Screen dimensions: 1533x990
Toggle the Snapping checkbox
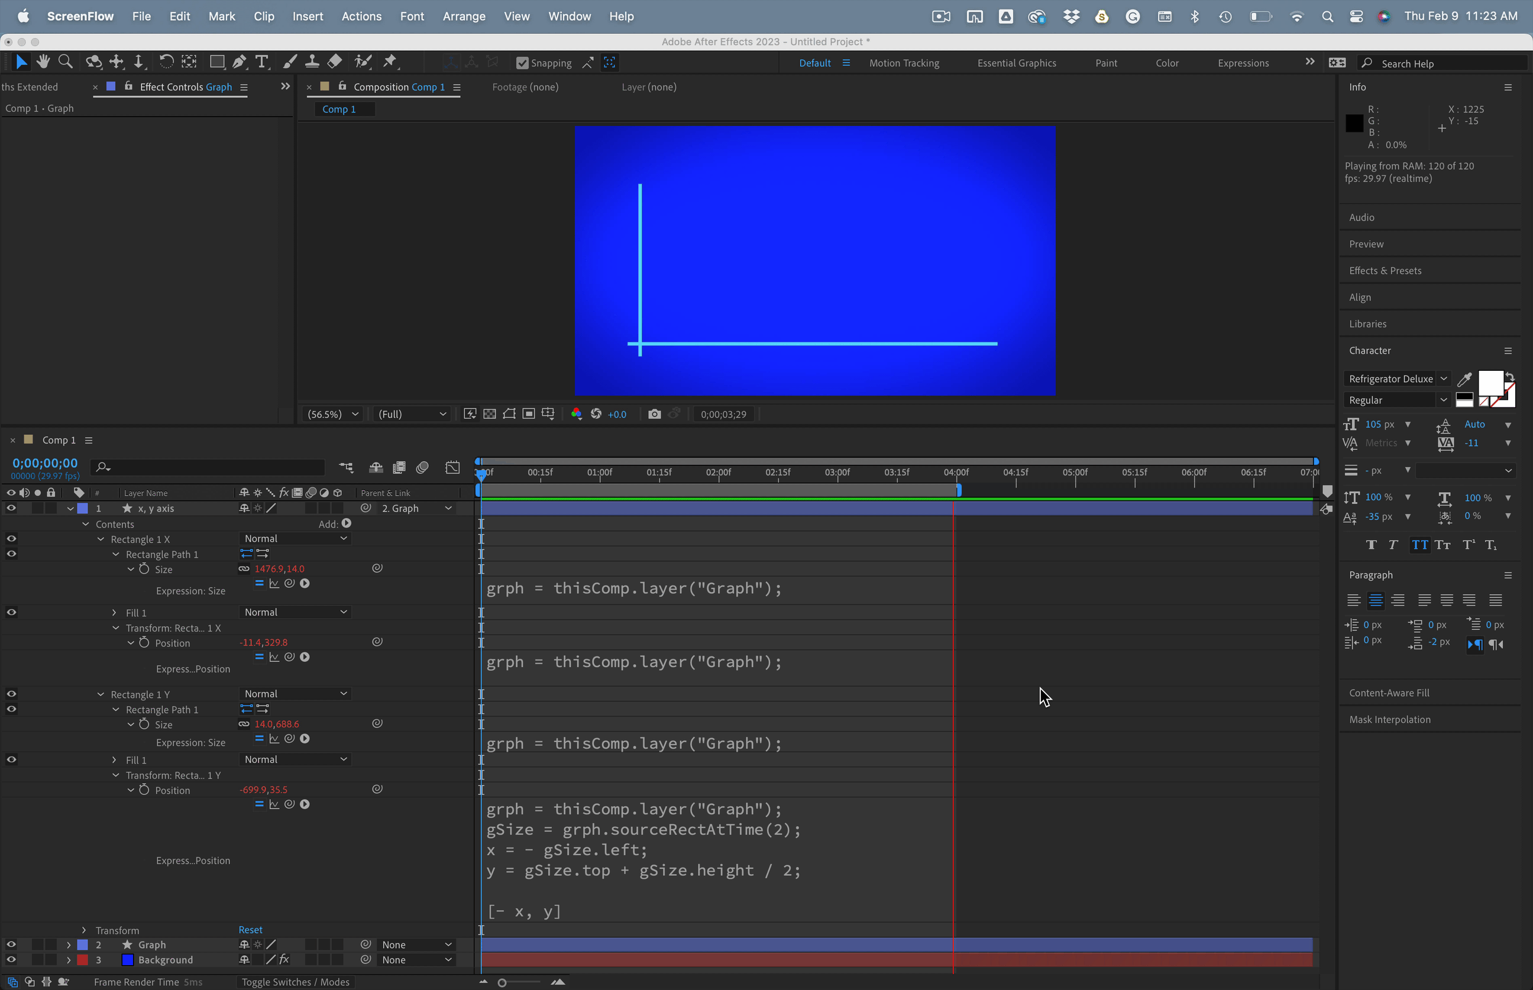click(523, 63)
